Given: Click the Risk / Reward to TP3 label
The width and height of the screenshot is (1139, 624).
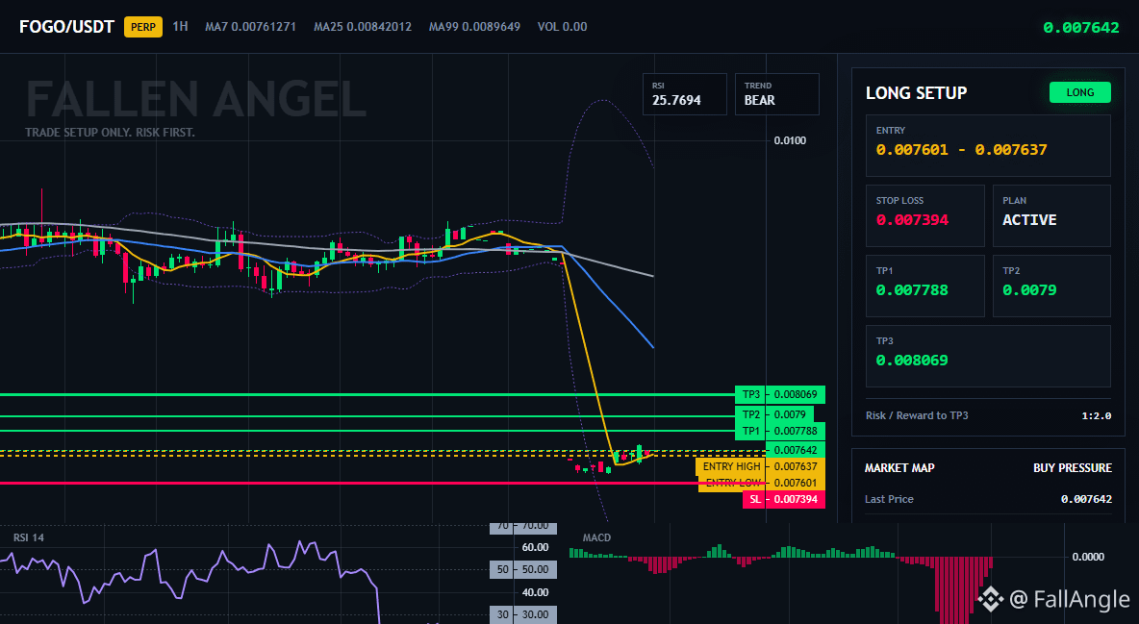Looking at the screenshot, I should (917, 415).
